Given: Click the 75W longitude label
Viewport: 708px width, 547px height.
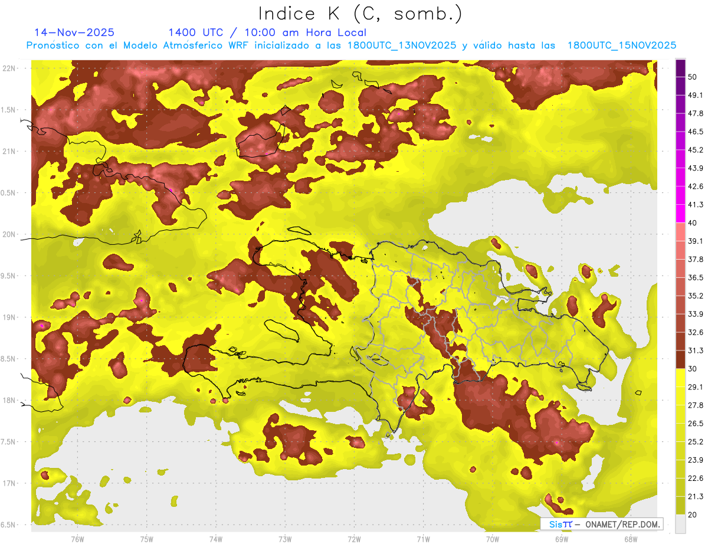Looking at the screenshot, I should click(146, 539).
